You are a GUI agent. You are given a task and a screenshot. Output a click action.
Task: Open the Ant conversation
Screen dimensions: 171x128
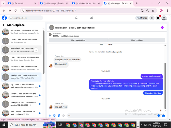point(21,32)
